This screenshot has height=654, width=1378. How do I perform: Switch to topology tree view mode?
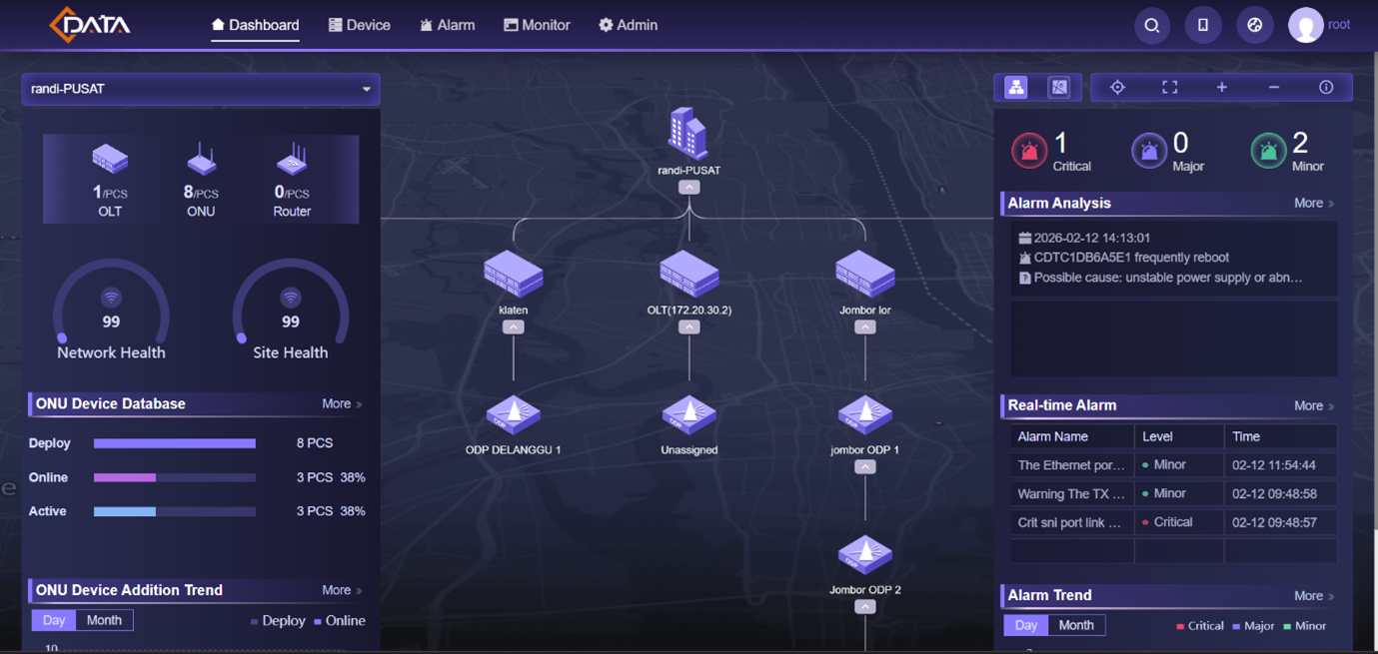[1015, 87]
